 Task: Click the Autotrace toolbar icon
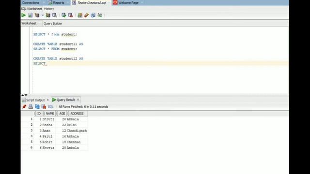click(48, 15)
